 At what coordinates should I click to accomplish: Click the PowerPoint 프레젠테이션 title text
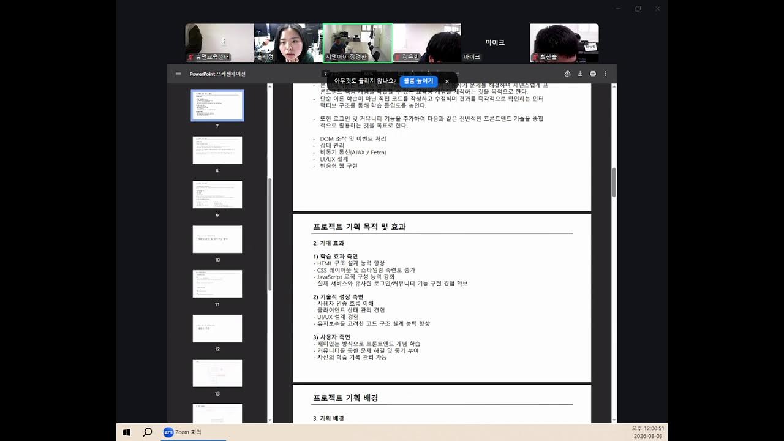217,74
